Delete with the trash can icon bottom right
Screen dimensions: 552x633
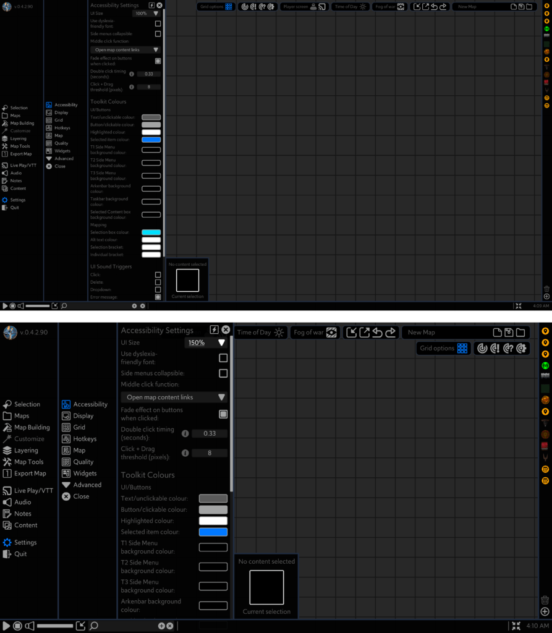pos(545,600)
